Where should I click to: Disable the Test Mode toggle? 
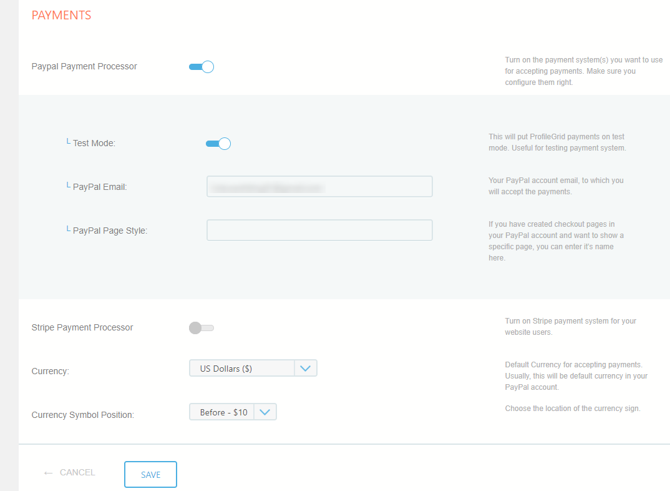218,144
